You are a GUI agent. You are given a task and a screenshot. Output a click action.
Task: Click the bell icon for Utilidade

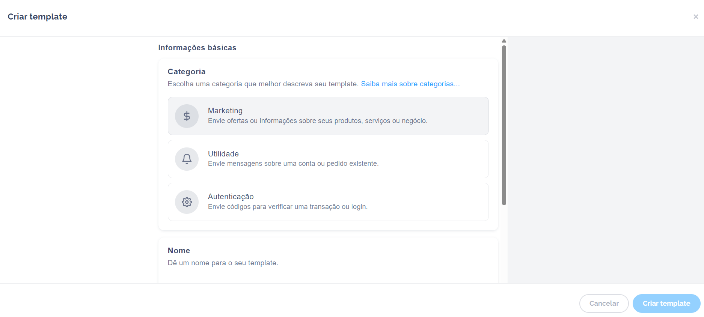187,159
